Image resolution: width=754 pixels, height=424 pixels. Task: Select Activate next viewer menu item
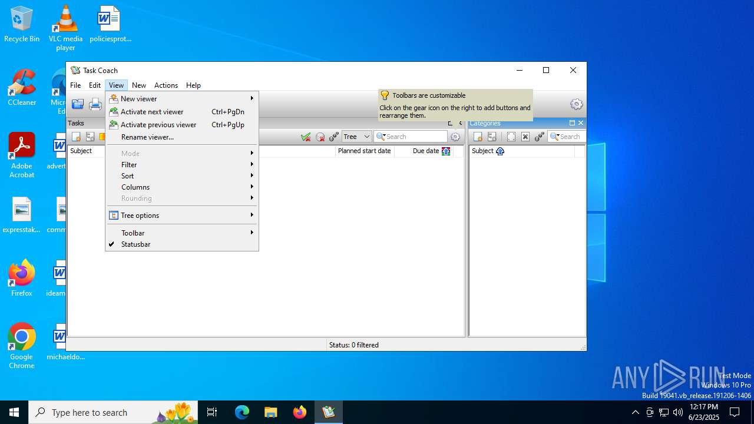182,112
